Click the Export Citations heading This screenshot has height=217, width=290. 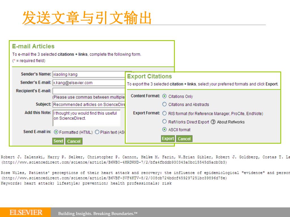point(150,76)
